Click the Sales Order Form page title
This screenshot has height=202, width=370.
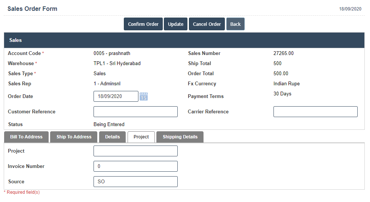(x=33, y=9)
